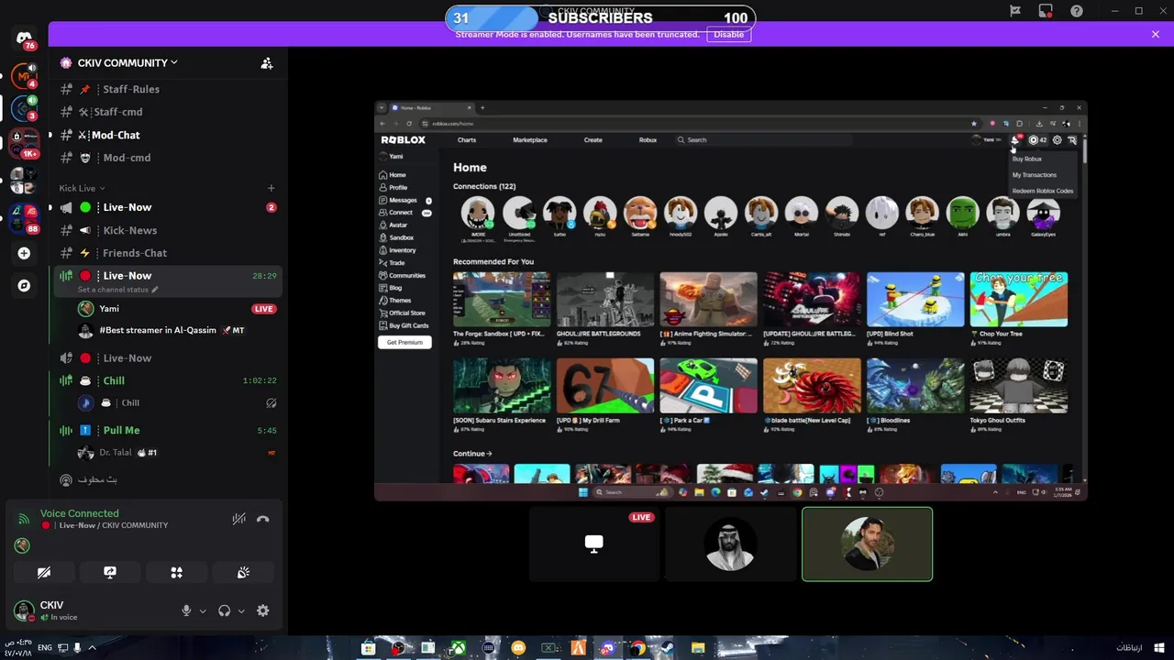
Task: Dismiss the Streamer Mode banner
Action: (x=1156, y=34)
